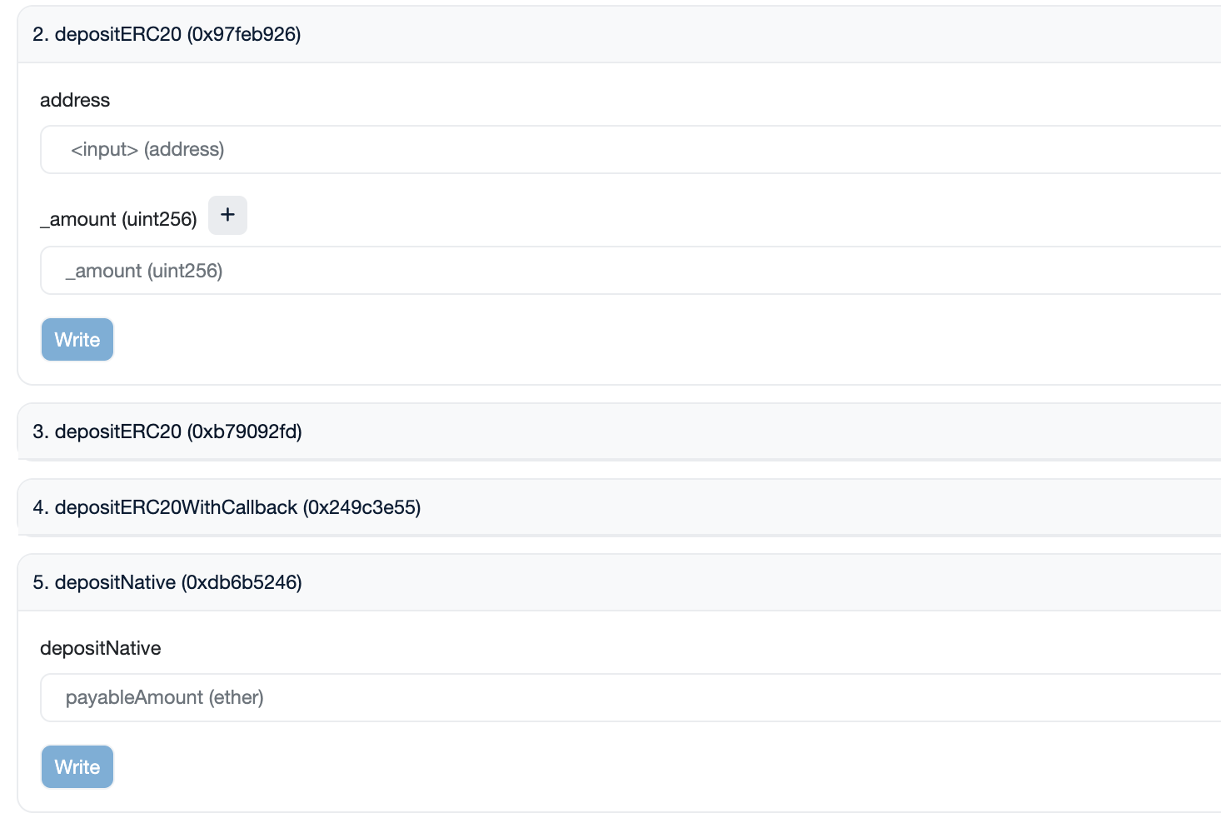
Task: Click the 0xdb6b5246 selector text
Action: pos(242,582)
